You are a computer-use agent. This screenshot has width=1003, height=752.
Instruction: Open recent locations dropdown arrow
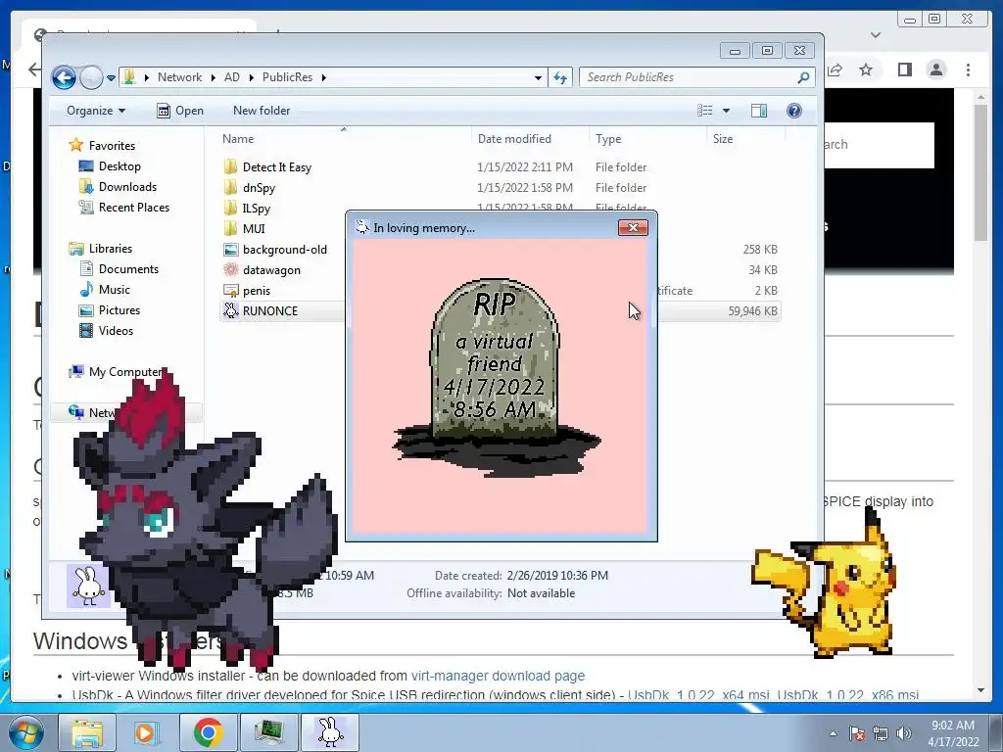[x=111, y=78]
